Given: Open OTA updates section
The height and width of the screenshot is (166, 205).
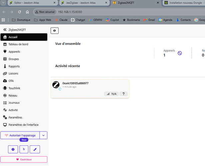Looking at the screenshot, I should click(x=24, y=81).
